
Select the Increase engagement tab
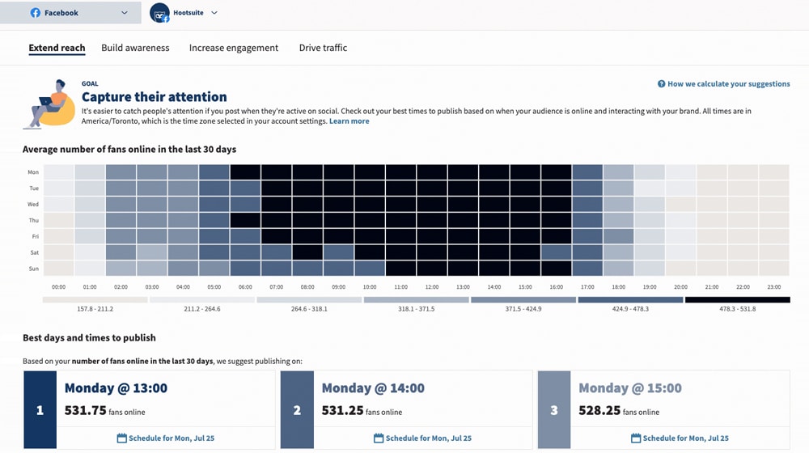(x=234, y=48)
